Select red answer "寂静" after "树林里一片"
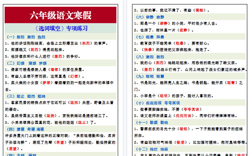Screen dimensions: 252x156 point(184,30)
